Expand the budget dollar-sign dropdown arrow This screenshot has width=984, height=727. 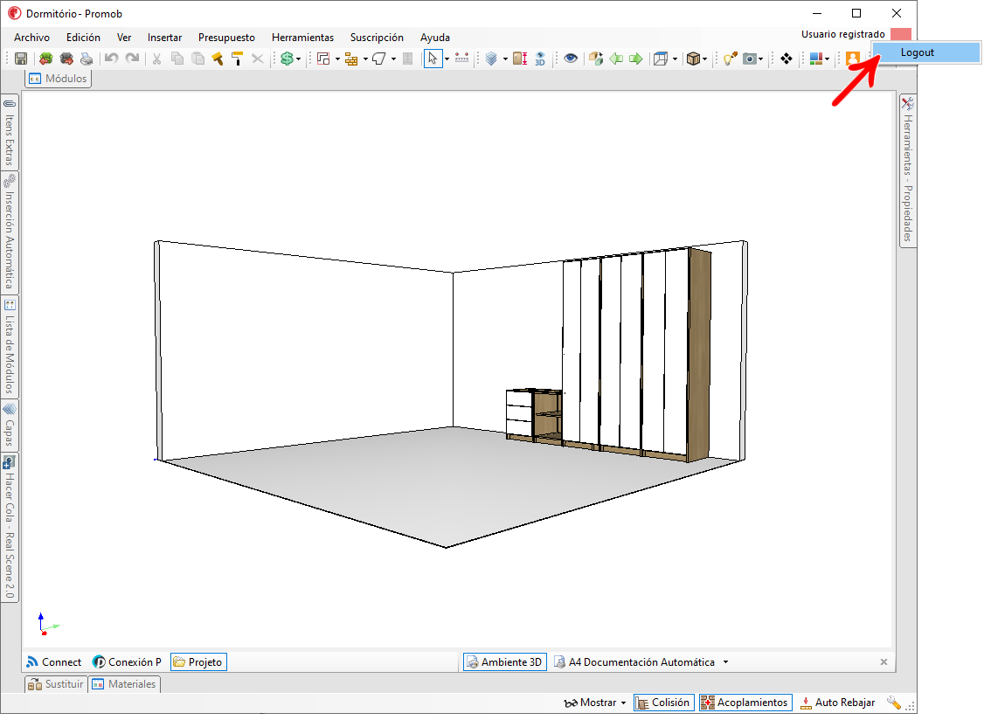pos(299,59)
